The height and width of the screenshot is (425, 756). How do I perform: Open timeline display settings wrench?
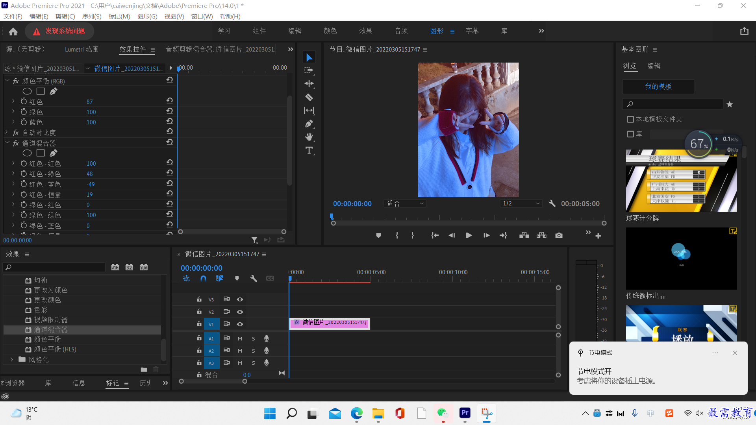[254, 278]
